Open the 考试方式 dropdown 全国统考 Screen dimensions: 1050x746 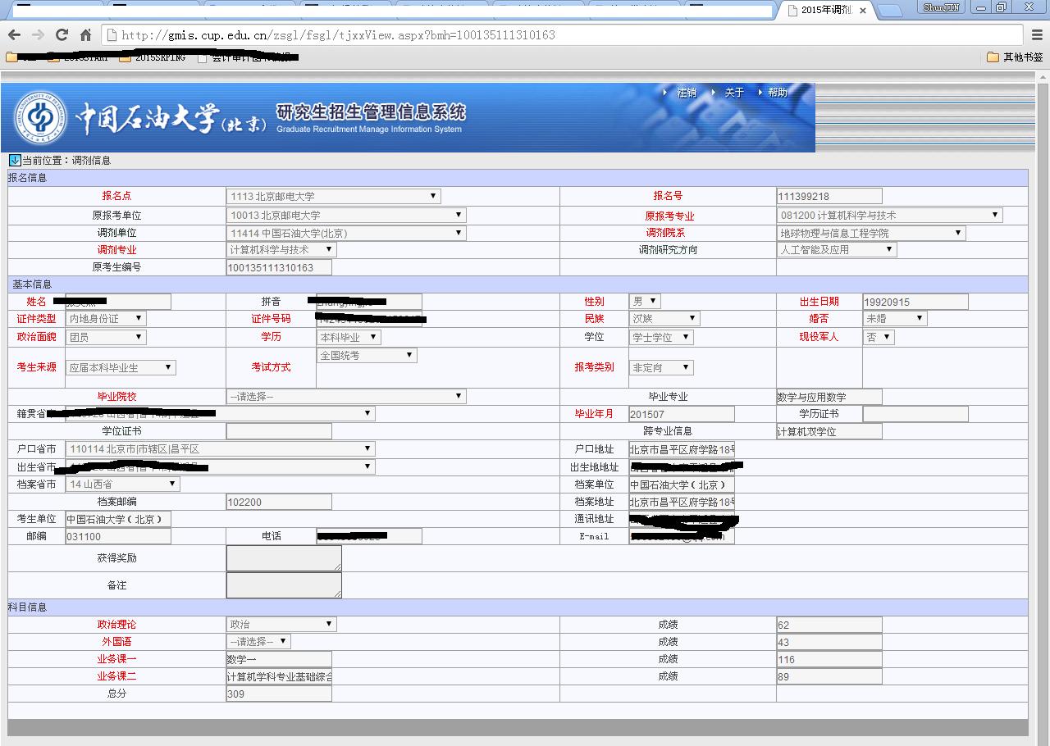(x=367, y=356)
